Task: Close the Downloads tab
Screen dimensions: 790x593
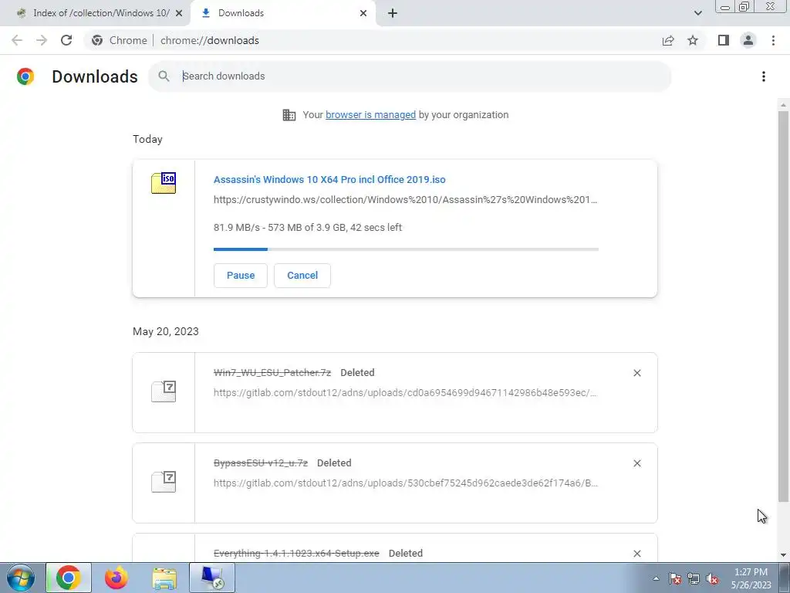Action: tap(363, 13)
